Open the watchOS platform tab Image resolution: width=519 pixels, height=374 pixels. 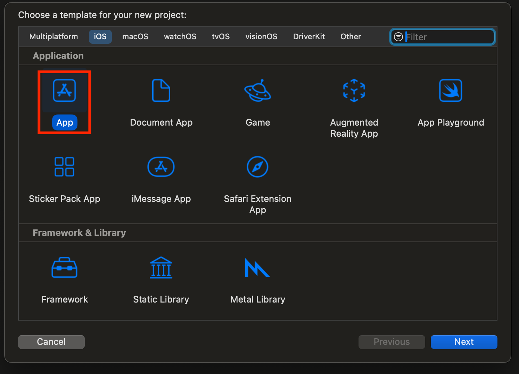pyautogui.click(x=180, y=37)
